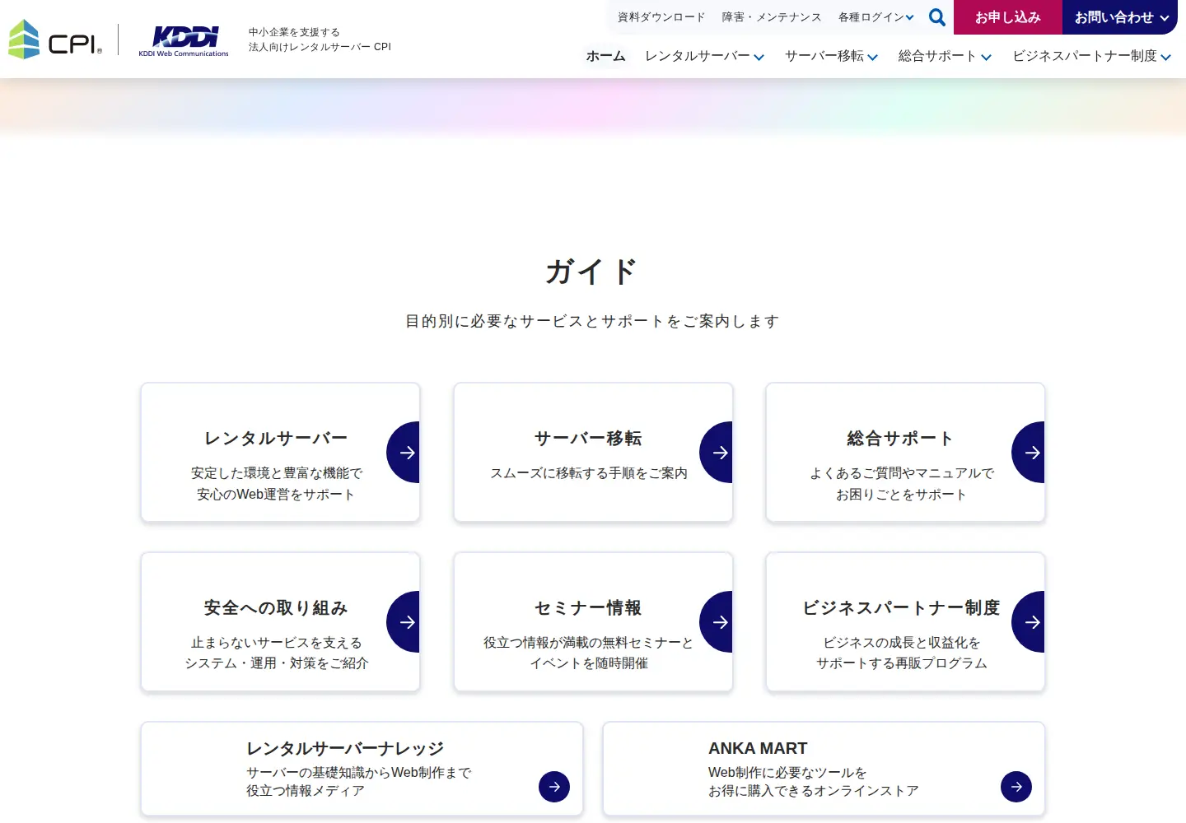Open サーバー移転 card title
This screenshot has width=1186, height=823.
point(588,439)
